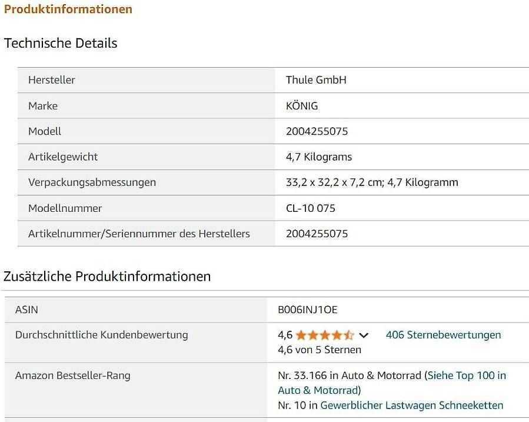The image size is (529, 422).
Task: Click the Technische Details heading
Action: [61, 43]
